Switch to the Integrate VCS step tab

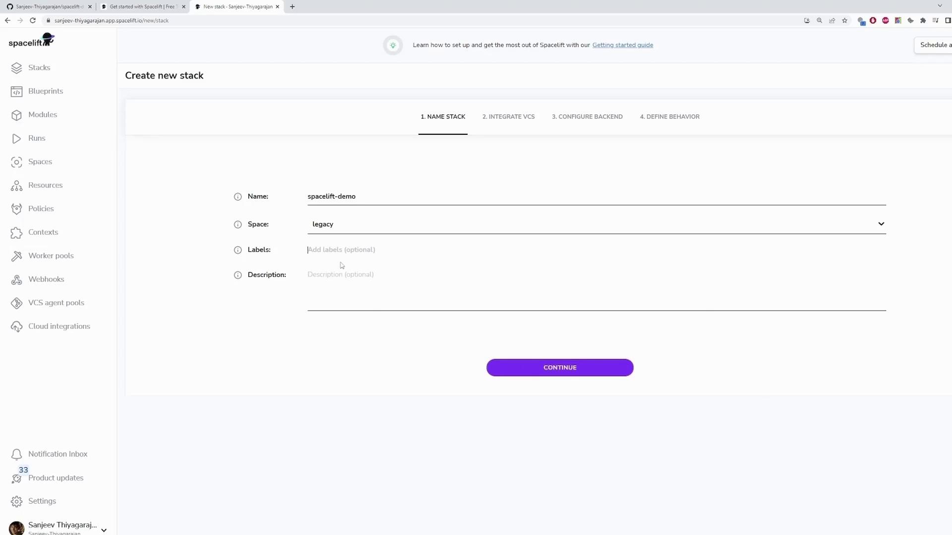tap(508, 117)
